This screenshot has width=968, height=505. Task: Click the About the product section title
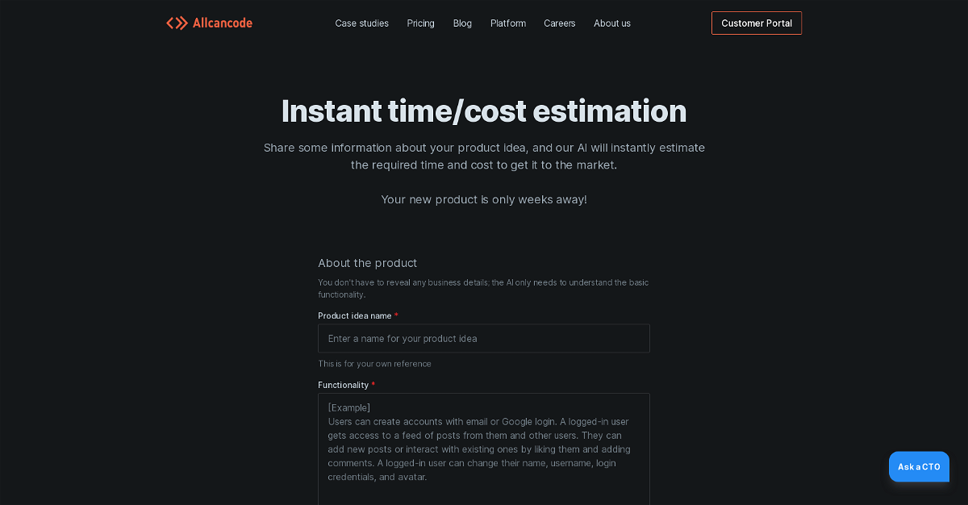(x=367, y=263)
